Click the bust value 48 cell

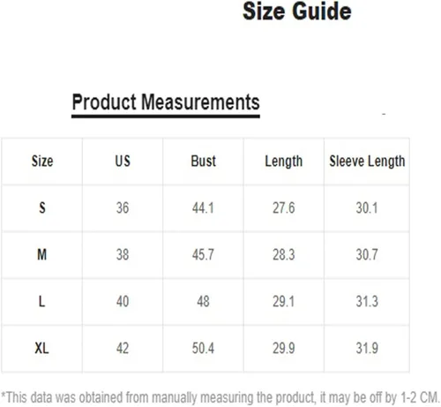coord(203,301)
